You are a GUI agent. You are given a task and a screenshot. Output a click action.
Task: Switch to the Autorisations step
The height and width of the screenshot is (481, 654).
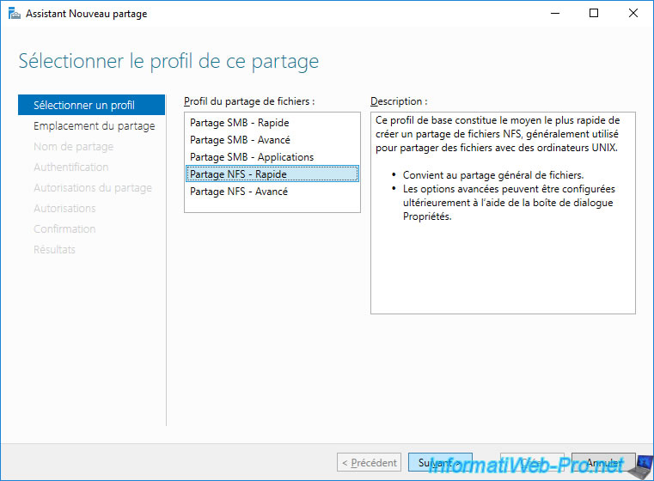click(64, 209)
